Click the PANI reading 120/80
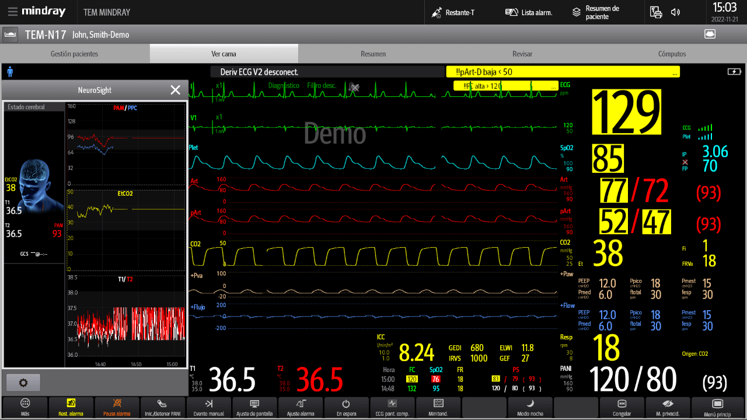This screenshot has width=747, height=420. tap(633, 380)
